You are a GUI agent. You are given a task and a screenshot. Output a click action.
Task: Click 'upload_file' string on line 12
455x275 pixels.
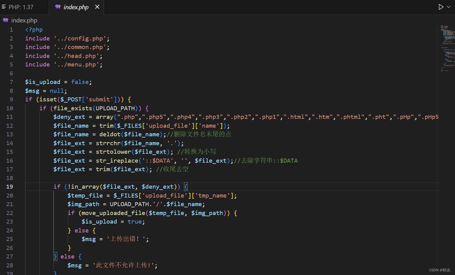coord(168,126)
